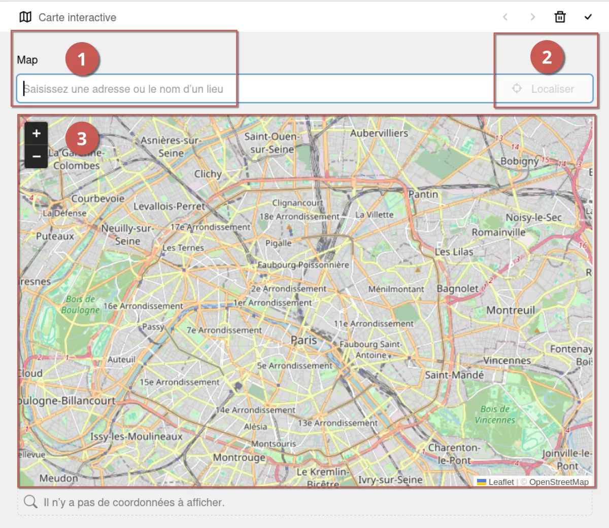The width and height of the screenshot is (609, 528).
Task: Click the Map field label
Action: click(x=27, y=60)
